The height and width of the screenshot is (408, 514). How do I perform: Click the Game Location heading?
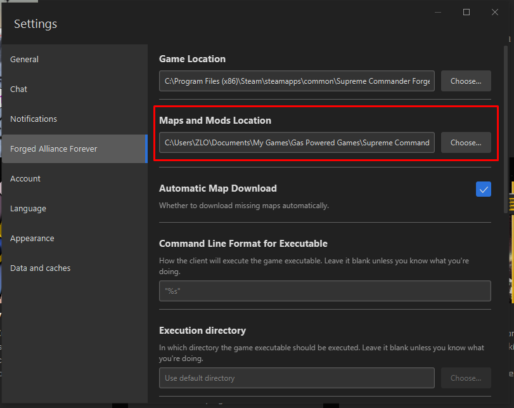192,59
